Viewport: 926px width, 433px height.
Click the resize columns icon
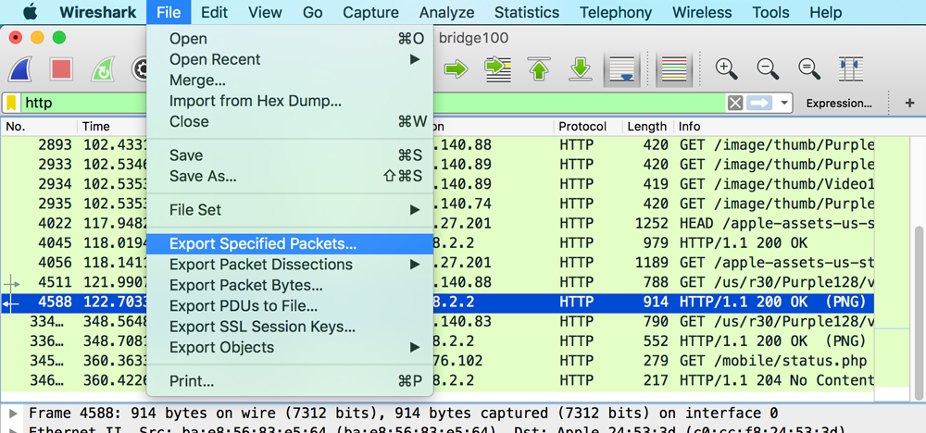pos(851,69)
